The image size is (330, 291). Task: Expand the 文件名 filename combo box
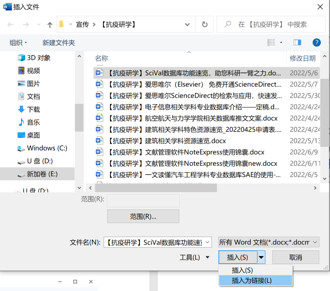[207, 242]
